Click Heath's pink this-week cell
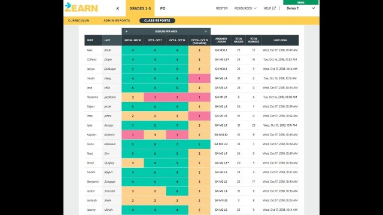The height and width of the screenshot is (215, 383). [x=199, y=78]
